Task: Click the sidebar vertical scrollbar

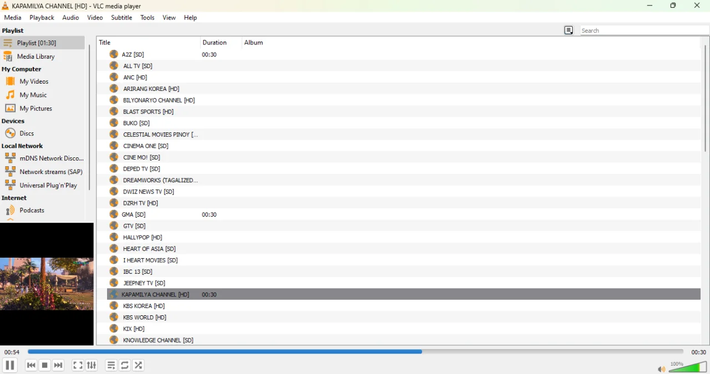Action: tap(89, 117)
